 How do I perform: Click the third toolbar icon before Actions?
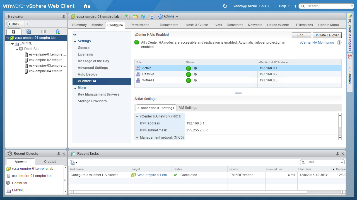(143, 17)
